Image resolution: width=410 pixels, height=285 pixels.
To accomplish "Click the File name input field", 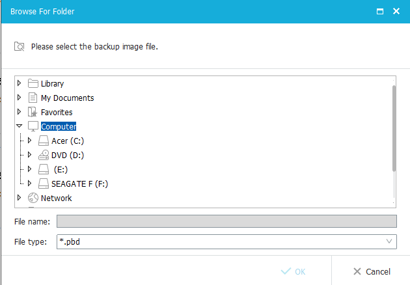I will pyautogui.click(x=226, y=222).
